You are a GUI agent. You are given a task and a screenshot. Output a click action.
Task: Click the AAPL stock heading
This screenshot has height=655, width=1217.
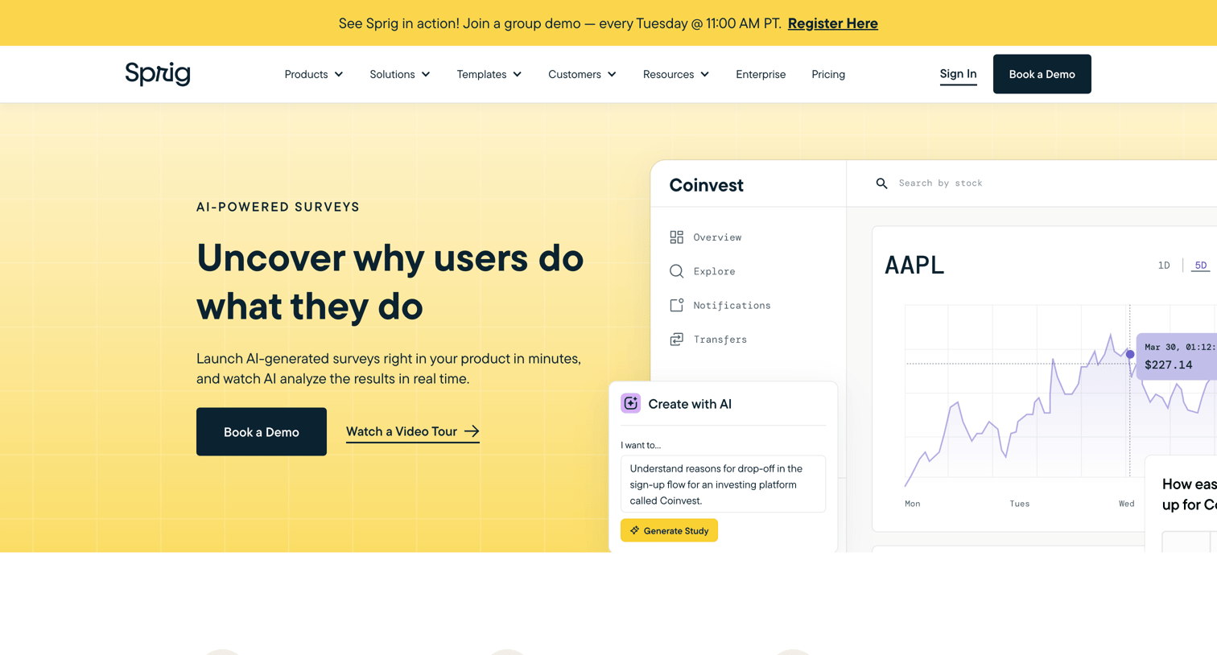coord(914,265)
